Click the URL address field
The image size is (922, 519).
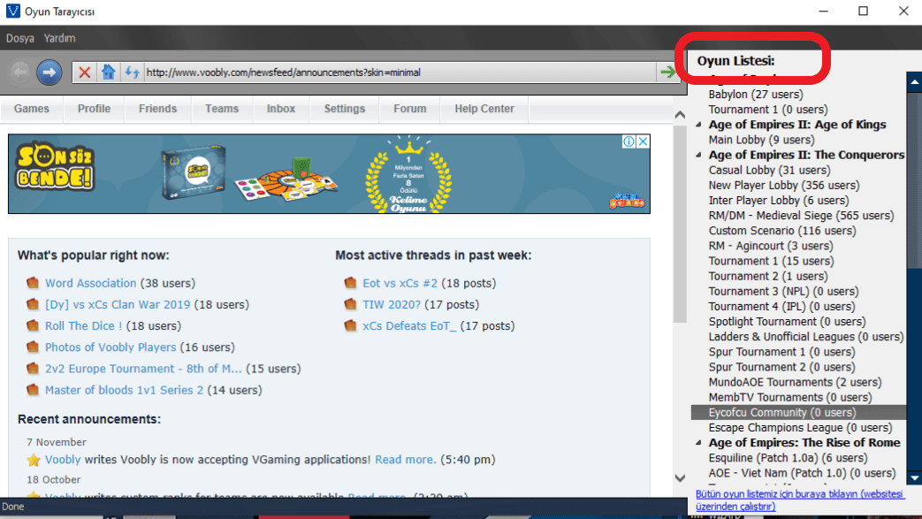click(400, 73)
